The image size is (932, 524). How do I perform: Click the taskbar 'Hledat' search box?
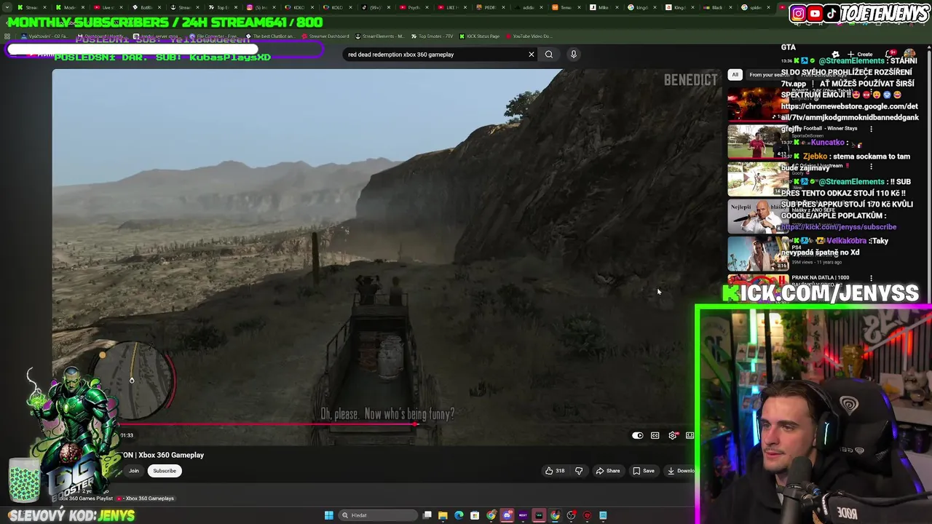pyautogui.click(x=378, y=515)
